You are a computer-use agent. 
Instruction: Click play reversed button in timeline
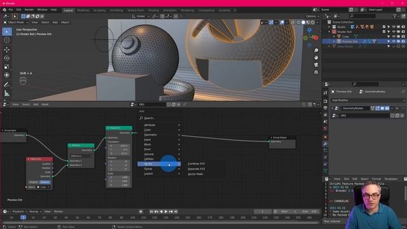(161, 212)
